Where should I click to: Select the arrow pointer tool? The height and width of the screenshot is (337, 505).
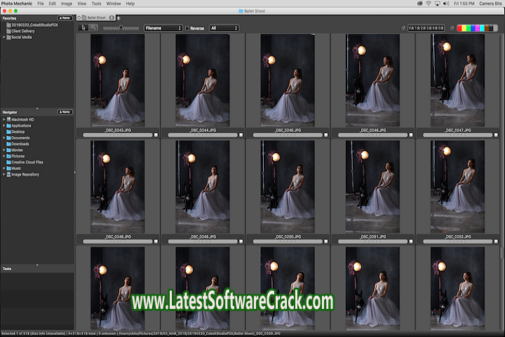pyautogui.click(x=83, y=28)
